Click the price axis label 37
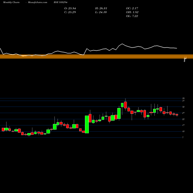The image size is (193, 193). pyautogui.click(x=183, y=101)
